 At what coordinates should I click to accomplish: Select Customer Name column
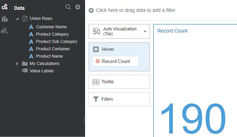point(51,27)
